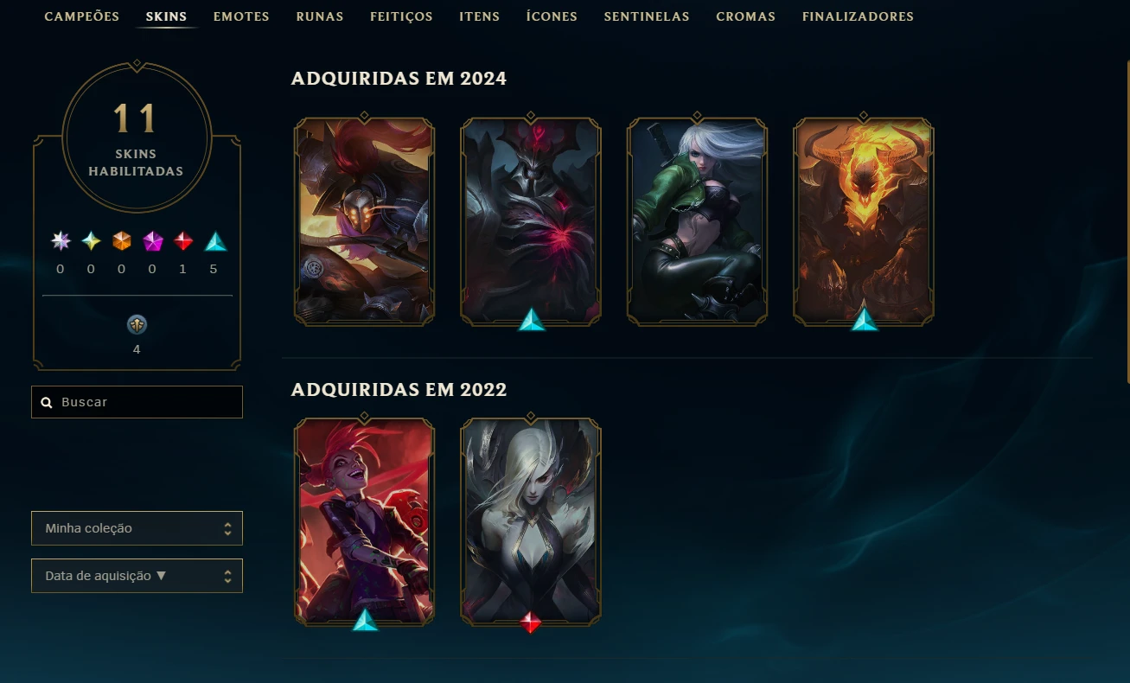The height and width of the screenshot is (683, 1130).
Task: Click the teal triangular rarity gem icon
Action: pyautogui.click(x=215, y=241)
